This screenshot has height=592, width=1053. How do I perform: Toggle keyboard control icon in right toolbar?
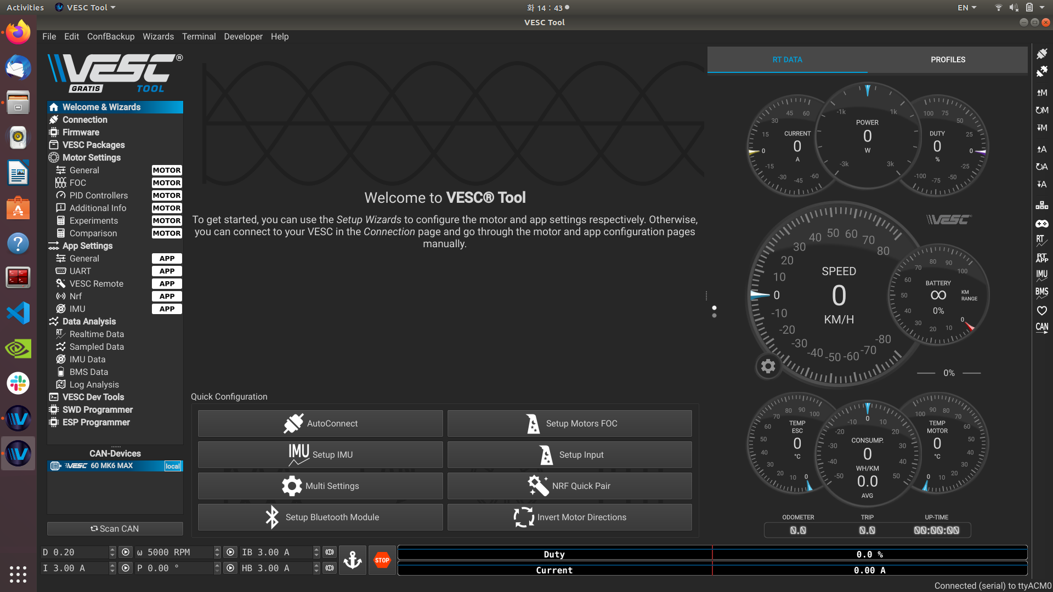[1041, 206]
